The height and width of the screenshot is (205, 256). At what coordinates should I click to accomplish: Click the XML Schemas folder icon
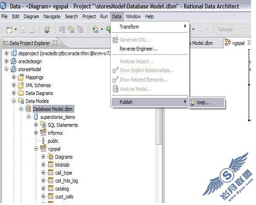pyautogui.click(x=21, y=85)
